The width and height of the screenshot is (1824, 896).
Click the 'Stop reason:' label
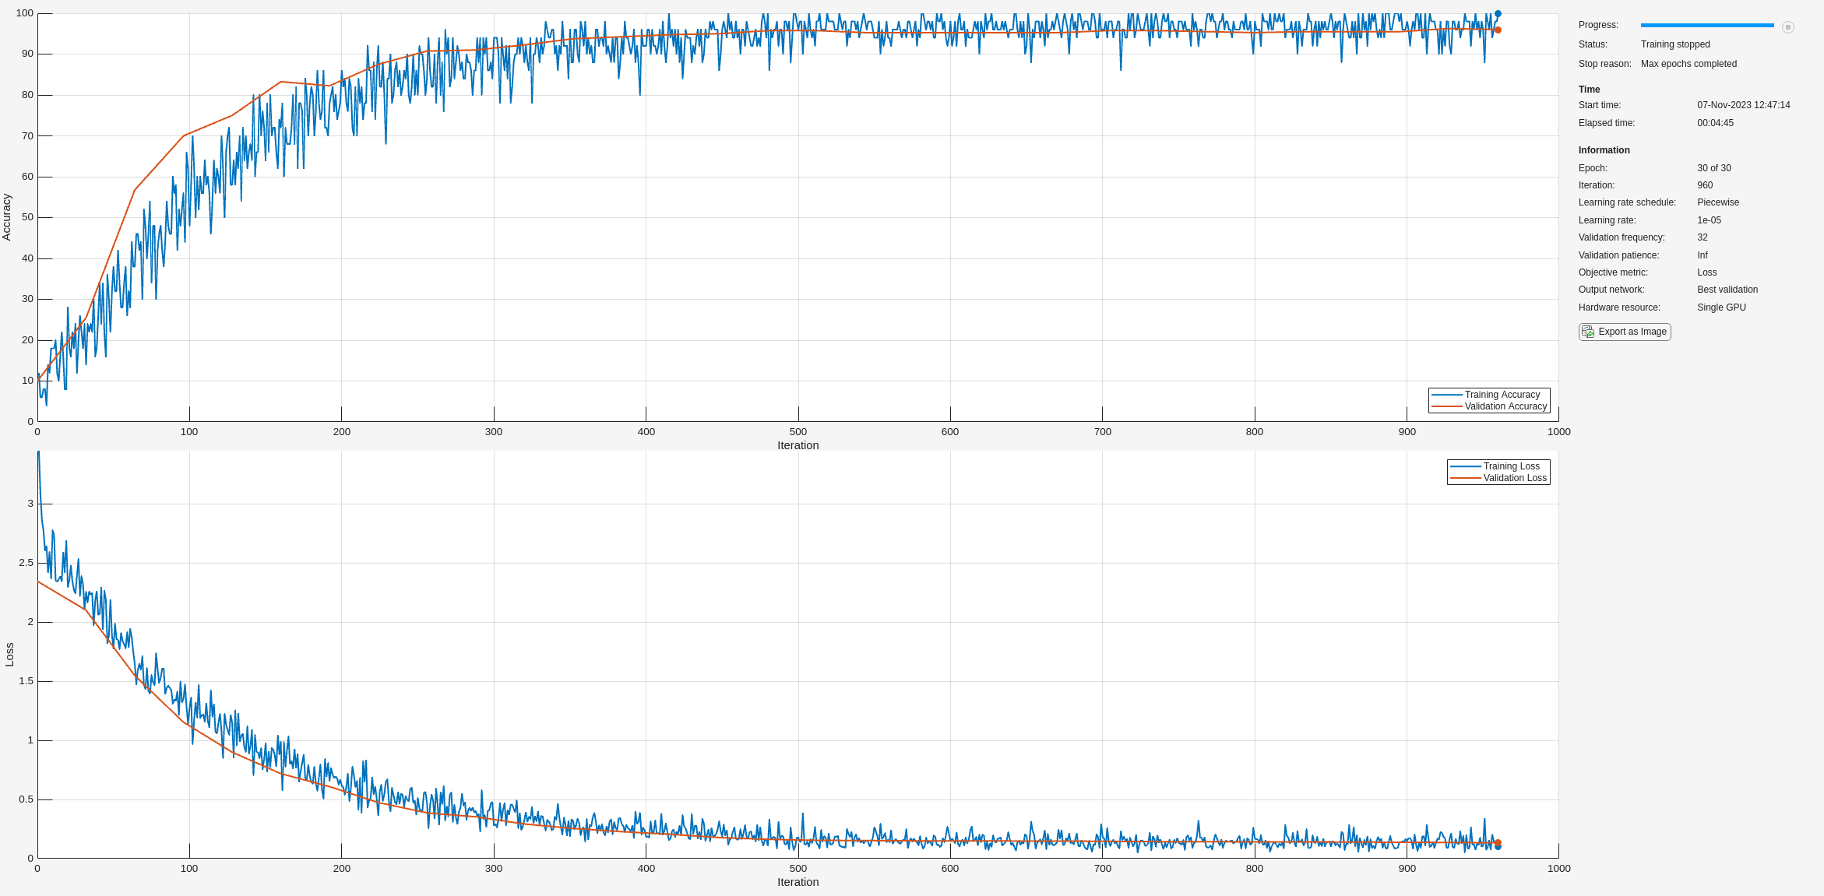point(1604,64)
